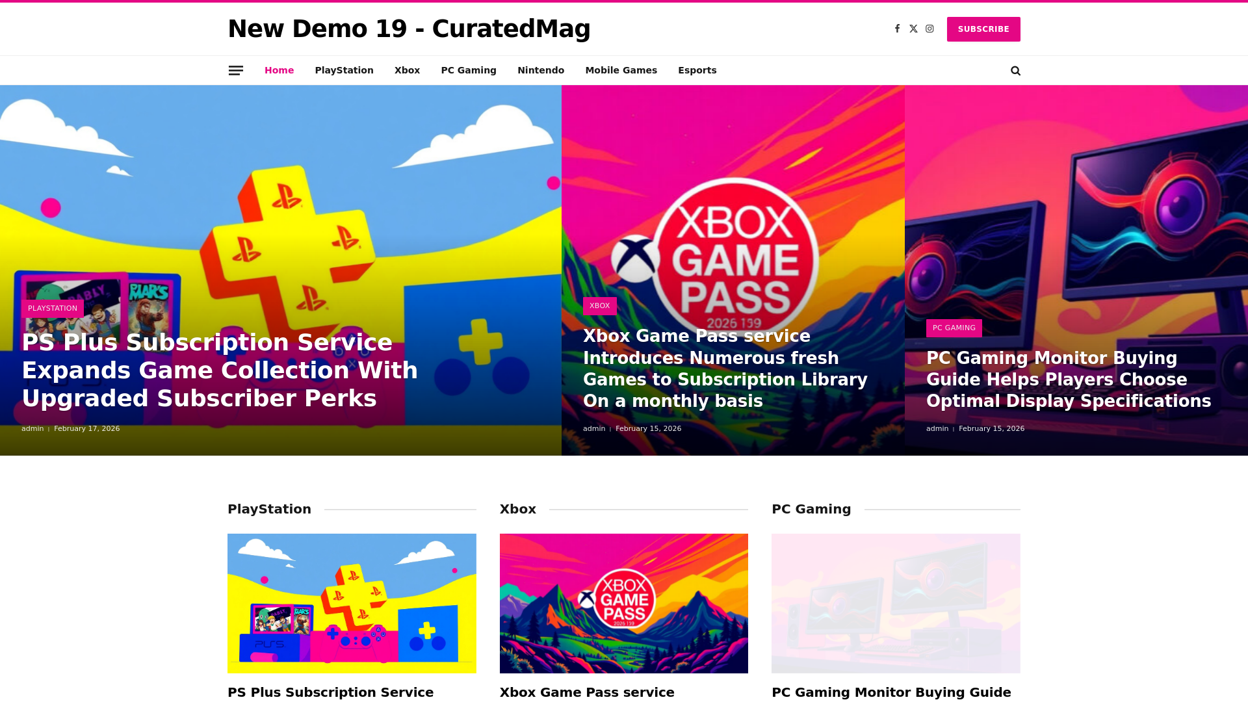This screenshot has height=702, width=1248.
Task: Open the search magnifier icon
Action: (x=1015, y=71)
